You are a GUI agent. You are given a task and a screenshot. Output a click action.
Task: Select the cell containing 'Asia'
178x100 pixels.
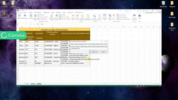[x=22, y=42]
